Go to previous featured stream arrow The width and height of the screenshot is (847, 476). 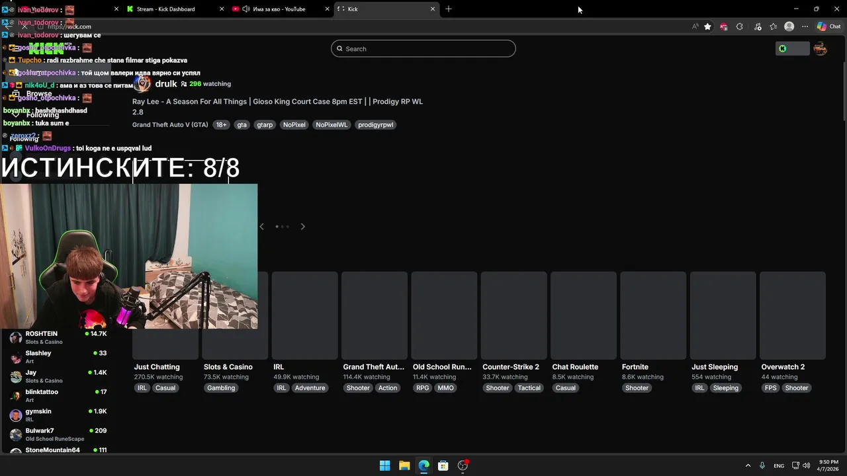(x=261, y=227)
